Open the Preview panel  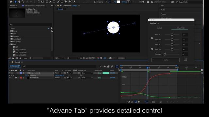[x=164, y=14]
